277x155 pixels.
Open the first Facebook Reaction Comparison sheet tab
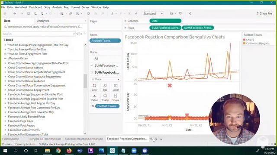(84, 139)
